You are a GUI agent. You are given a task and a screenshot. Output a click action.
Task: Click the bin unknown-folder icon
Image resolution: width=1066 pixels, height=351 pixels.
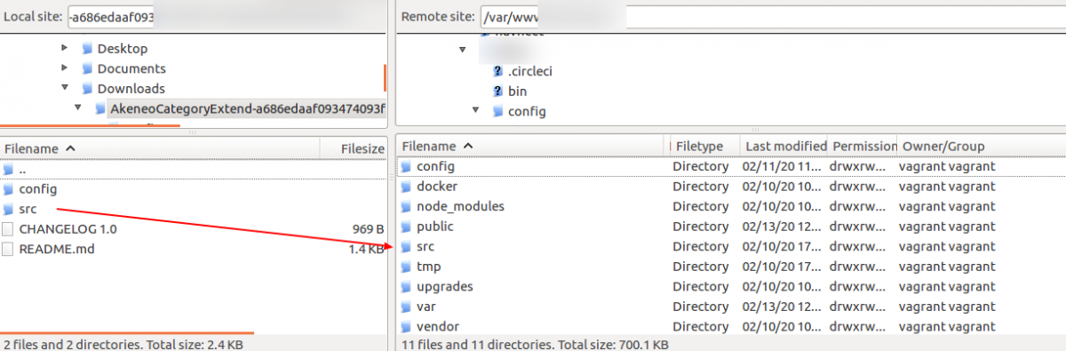(497, 91)
